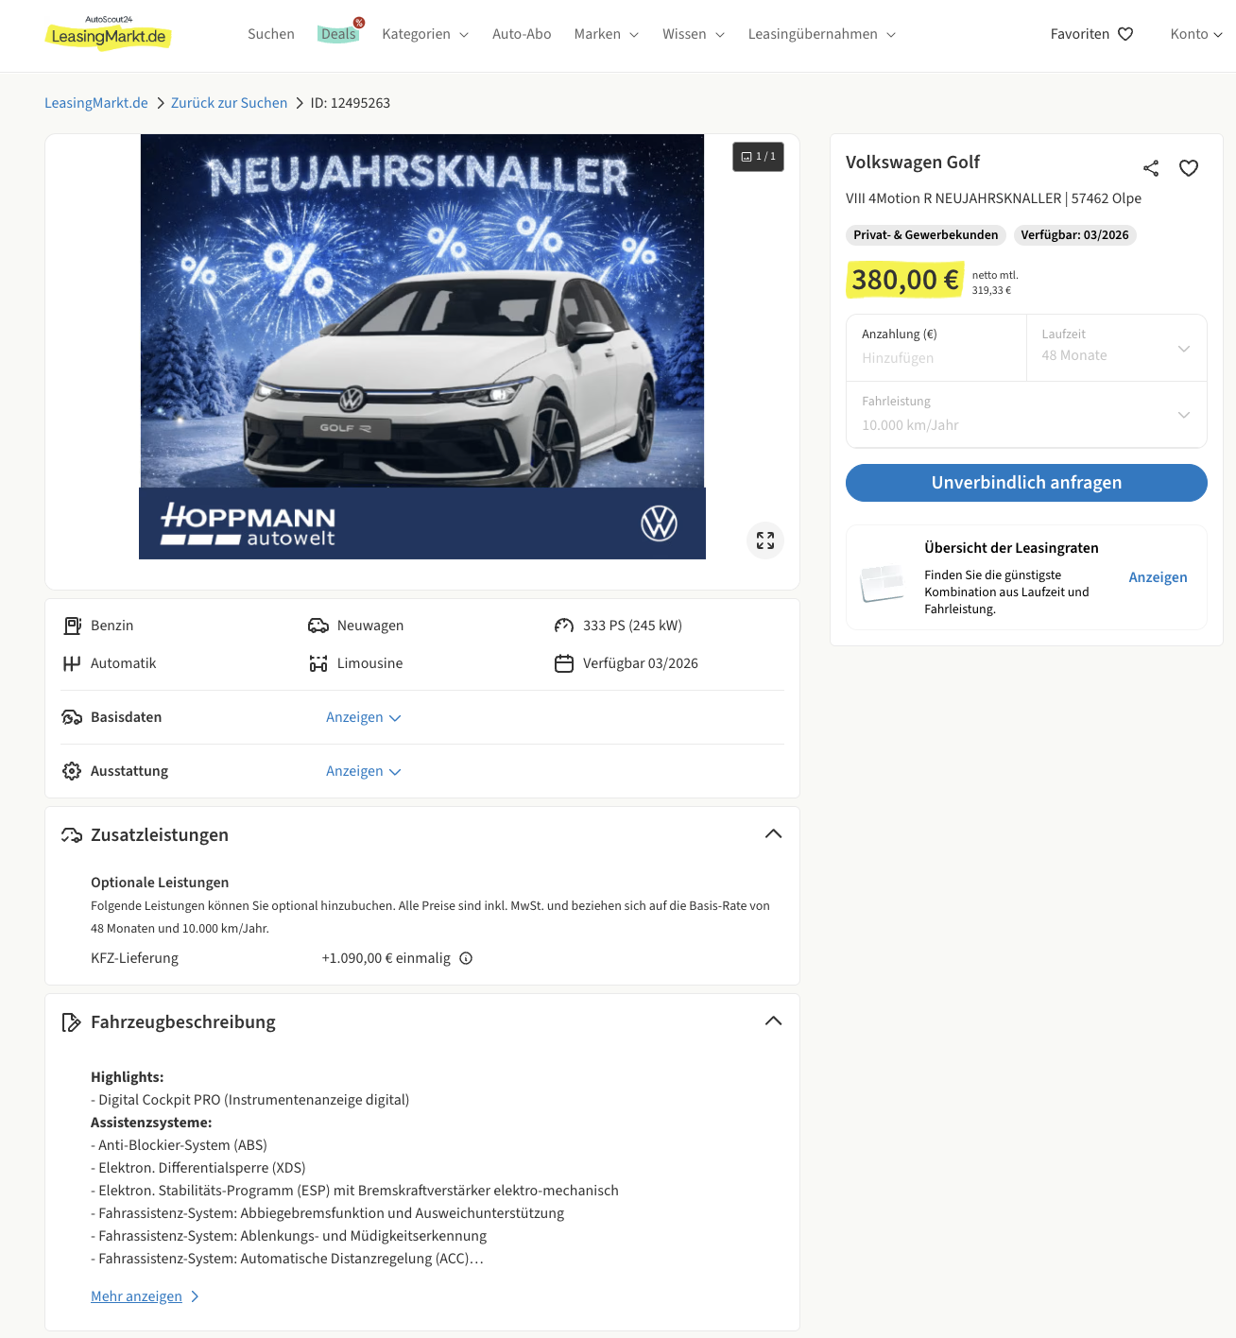This screenshot has width=1236, height=1338.
Task: Open the Deals menu item
Action: [x=338, y=34]
